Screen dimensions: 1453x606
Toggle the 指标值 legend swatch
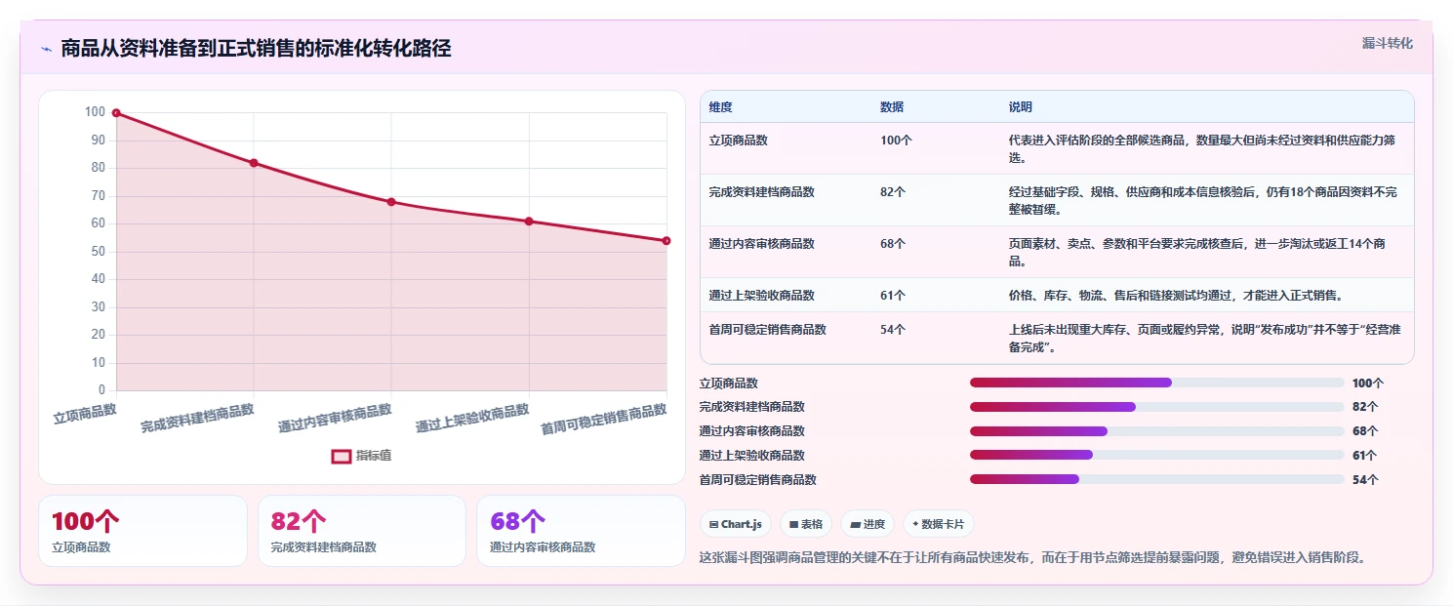tap(341, 456)
